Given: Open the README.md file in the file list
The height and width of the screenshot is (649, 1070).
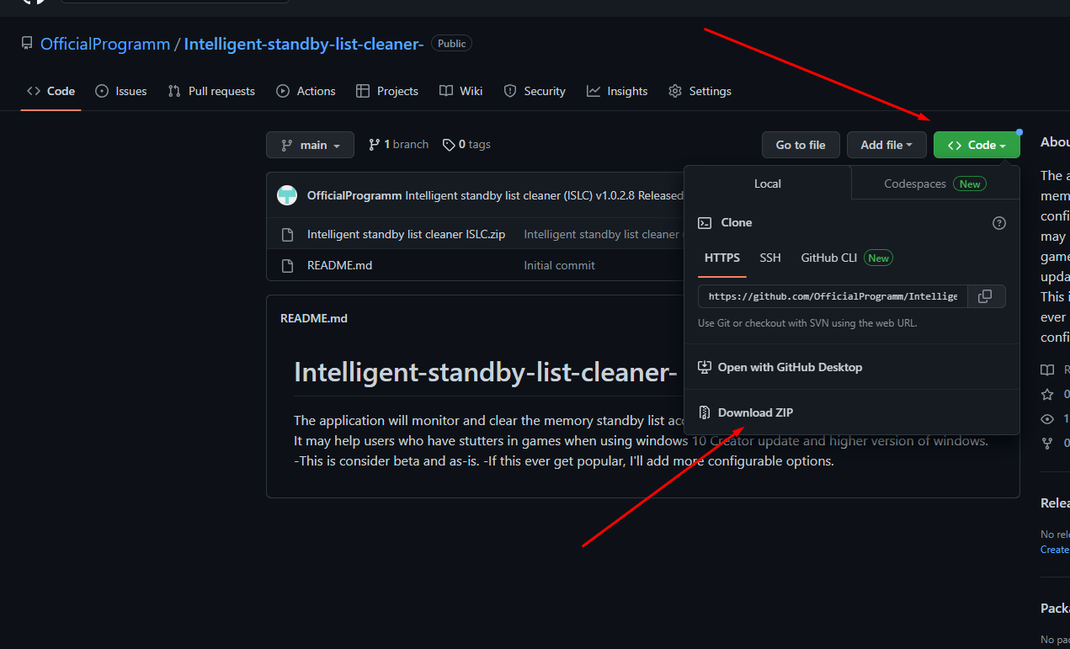Looking at the screenshot, I should (339, 265).
